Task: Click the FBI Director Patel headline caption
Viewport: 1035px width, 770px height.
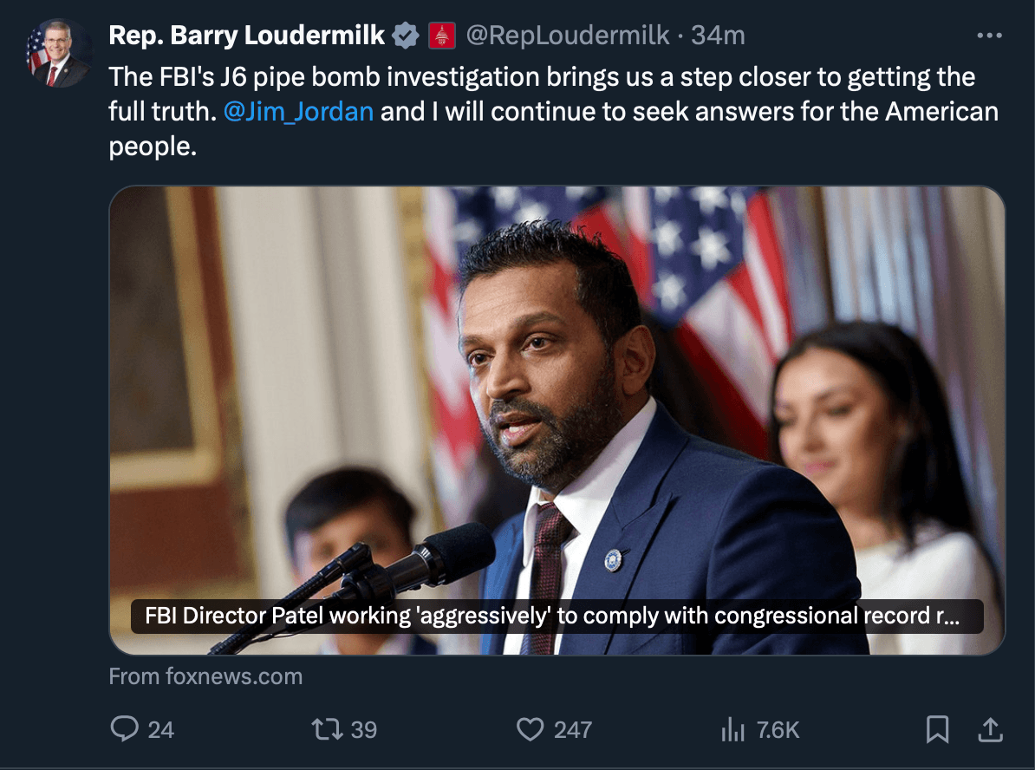Action: pyautogui.click(x=555, y=616)
